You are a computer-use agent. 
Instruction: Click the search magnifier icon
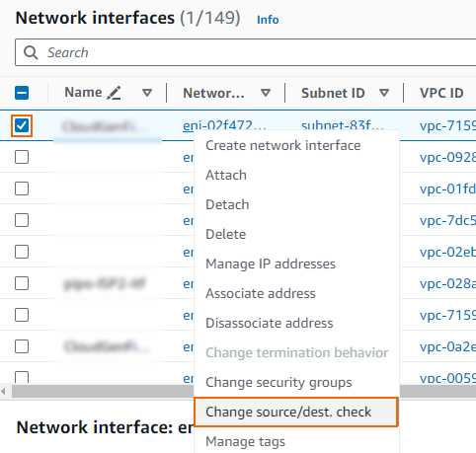pyautogui.click(x=31, y=52)
